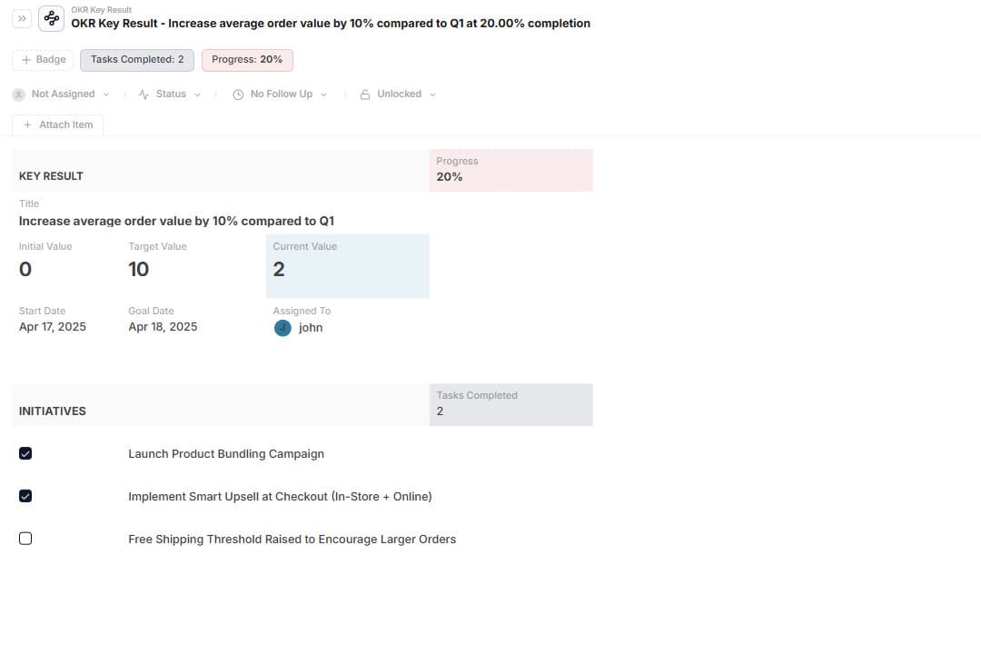Viewport: 981px width, 654px height.
Task: Open the Status dropdown chevron
Action: [197, 94]
